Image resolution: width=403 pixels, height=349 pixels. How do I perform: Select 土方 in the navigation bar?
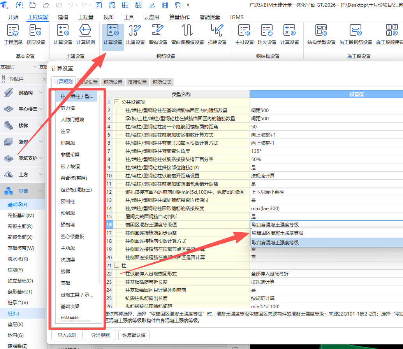[23, 175]
